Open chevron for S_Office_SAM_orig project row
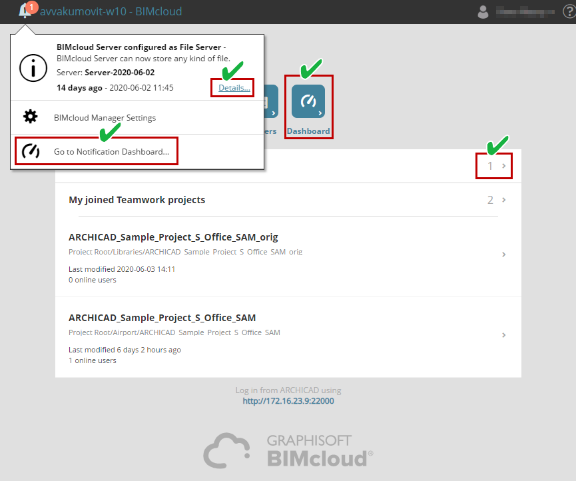576x481 pixels. (503, 254)
